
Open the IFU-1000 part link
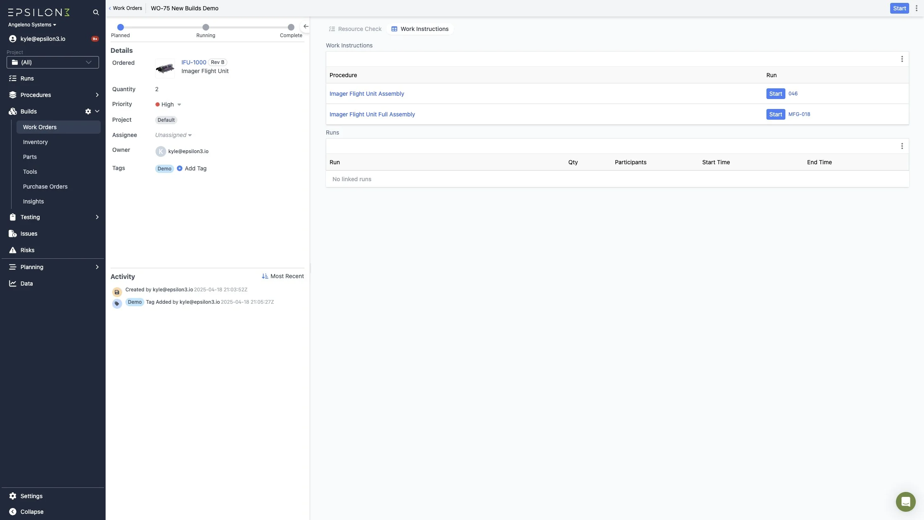(193, 62)
